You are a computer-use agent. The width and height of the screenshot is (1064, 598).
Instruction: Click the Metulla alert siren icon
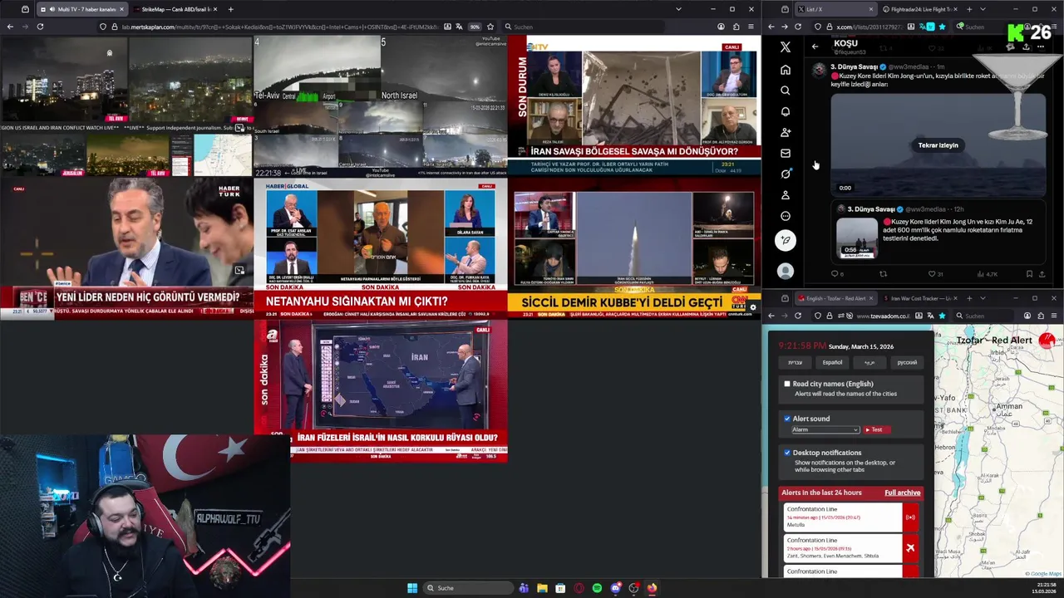pos(910,517)
